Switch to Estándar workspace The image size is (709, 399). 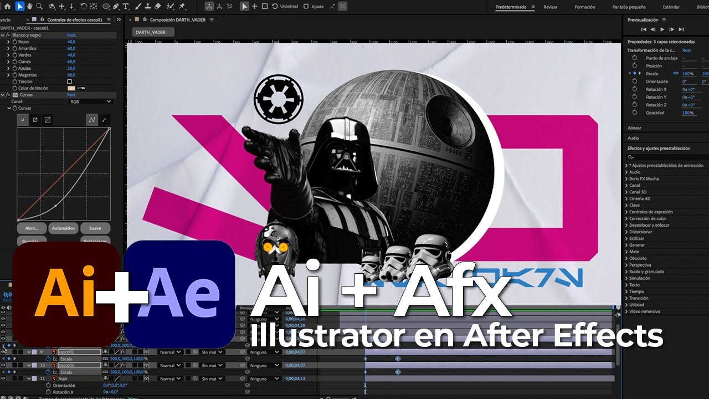coord(671,7)
